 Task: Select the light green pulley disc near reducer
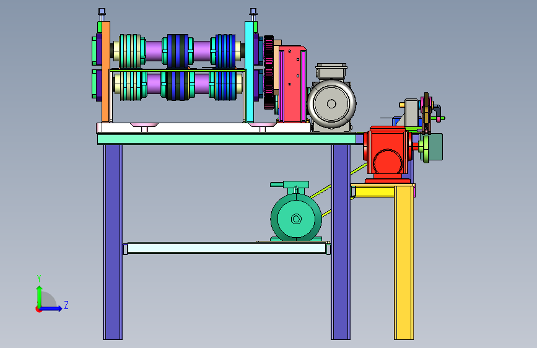click(x=426, y=149)
